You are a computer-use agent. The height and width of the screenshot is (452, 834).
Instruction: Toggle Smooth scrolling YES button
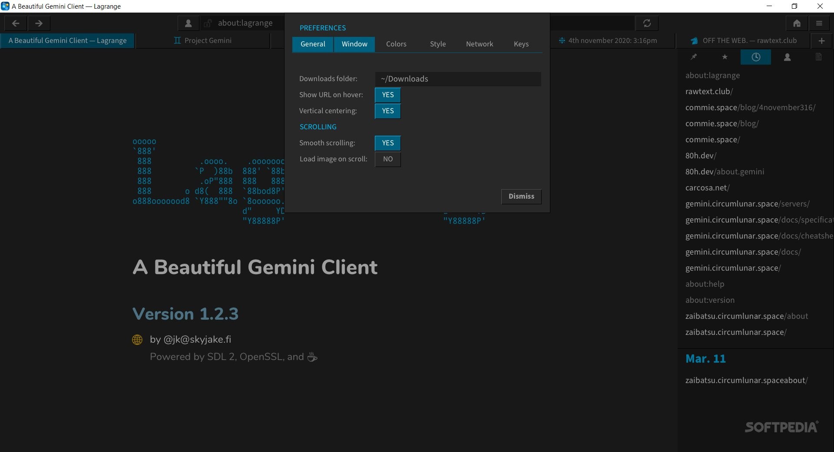tap(388, 143)
